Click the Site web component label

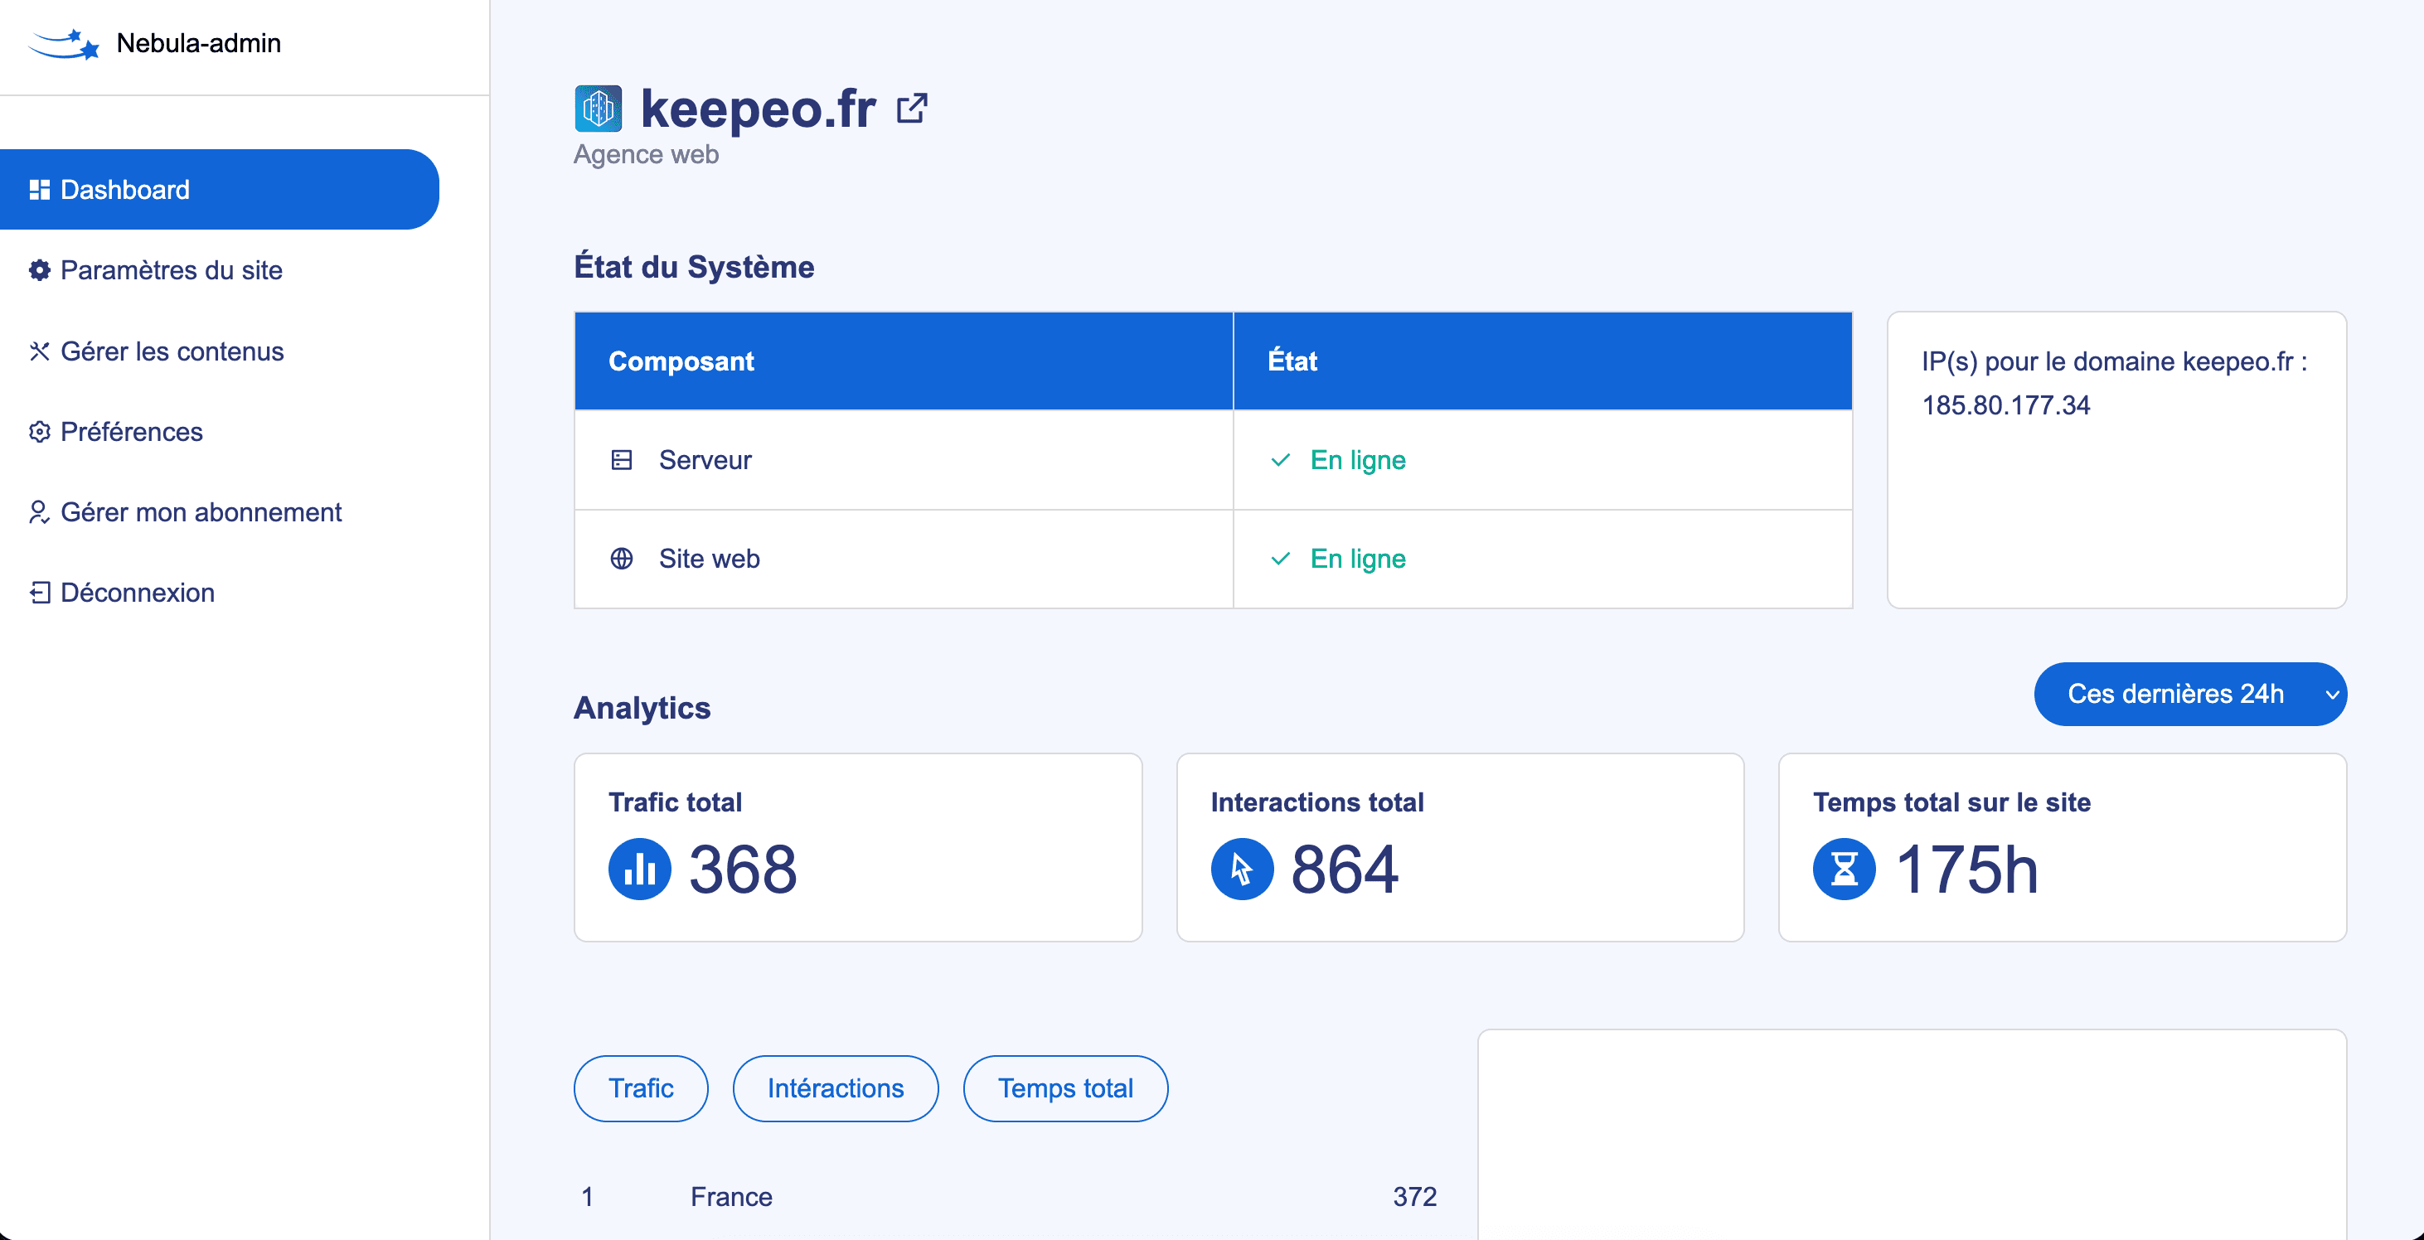click(709, 559)
